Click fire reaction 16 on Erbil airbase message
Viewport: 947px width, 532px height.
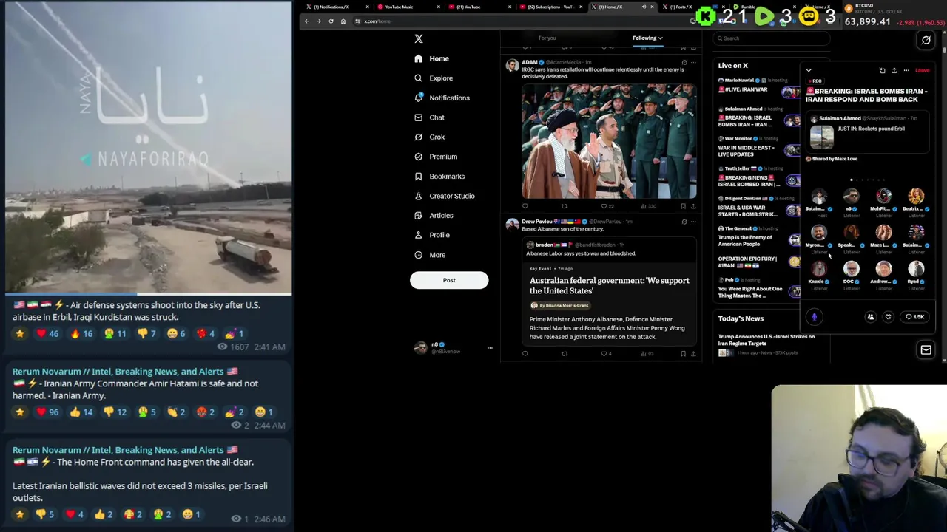pyautogui.click(x=81, y=334)
